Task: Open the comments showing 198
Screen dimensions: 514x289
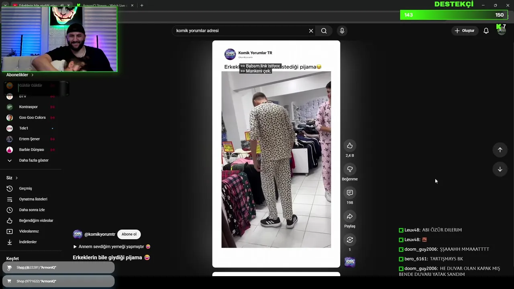Action: click(x=350, y=193)
